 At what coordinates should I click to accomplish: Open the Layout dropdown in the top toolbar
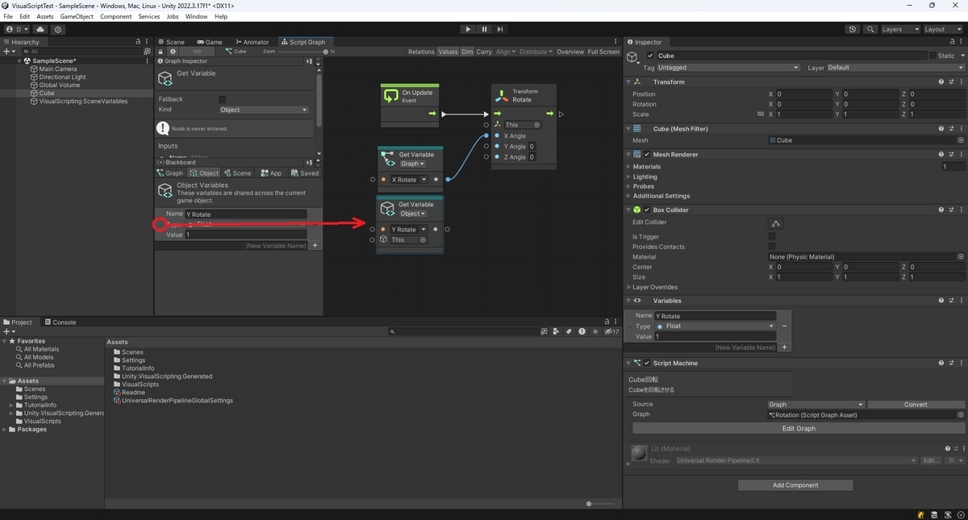click(x=943, y=29)
